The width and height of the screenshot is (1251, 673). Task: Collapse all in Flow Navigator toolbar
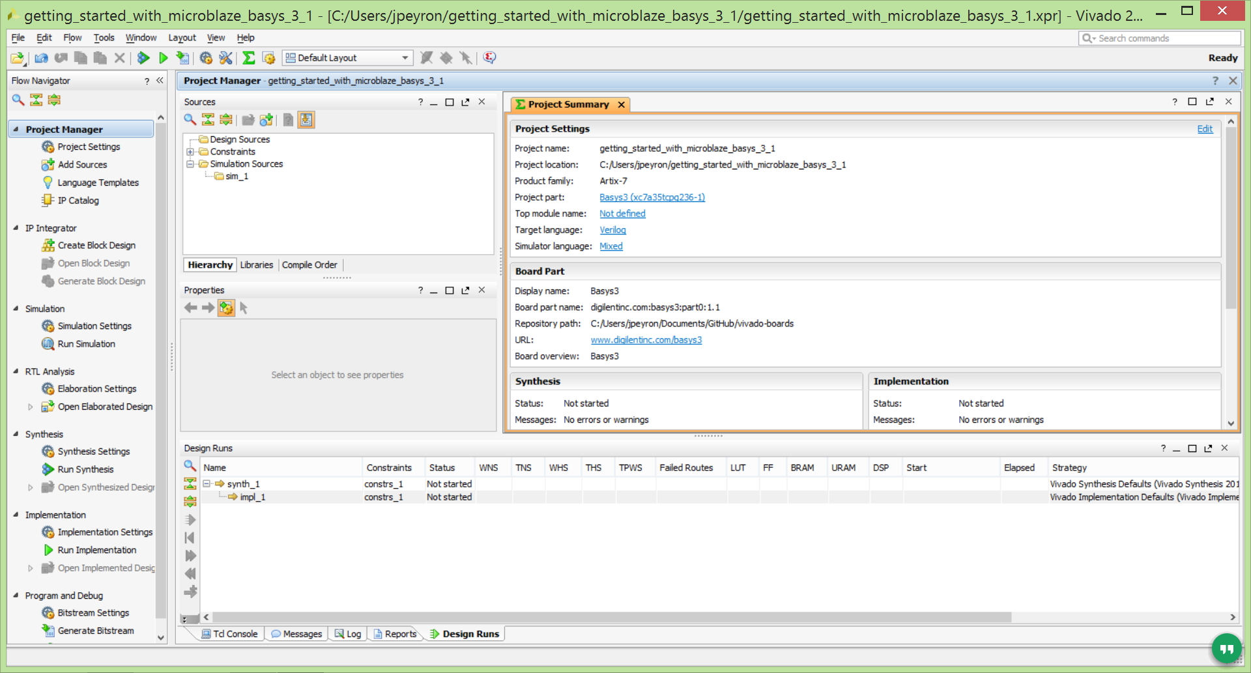point(36,100)
